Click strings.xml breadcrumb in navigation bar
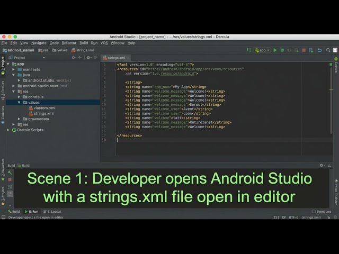 pyautogui.click(x=83, y=50)
